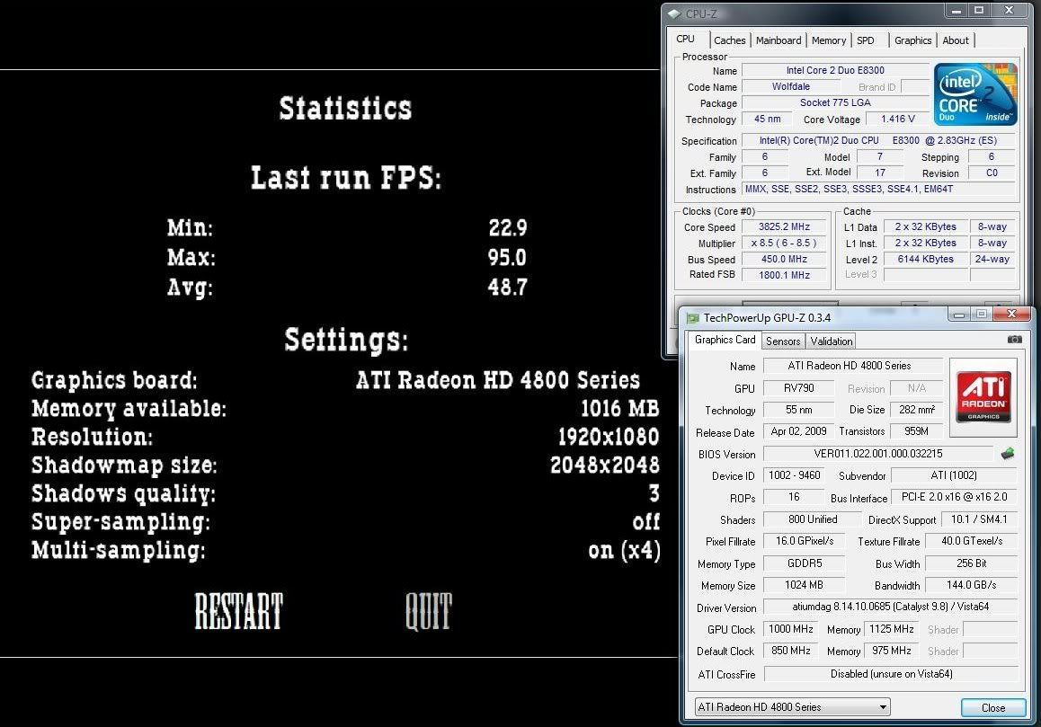Click the Multiplier value x 8.5
This screenshot has width=1041, height=727.
click(784, 243)
